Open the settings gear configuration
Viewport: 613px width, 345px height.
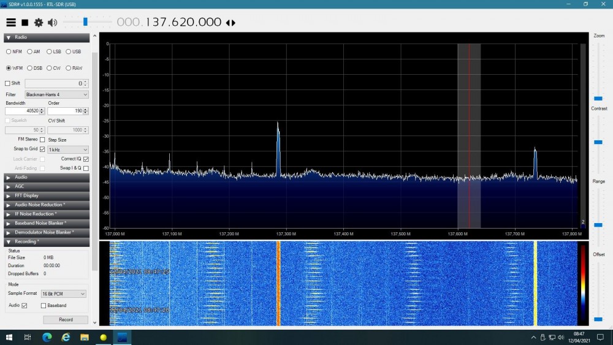[38, 23]
